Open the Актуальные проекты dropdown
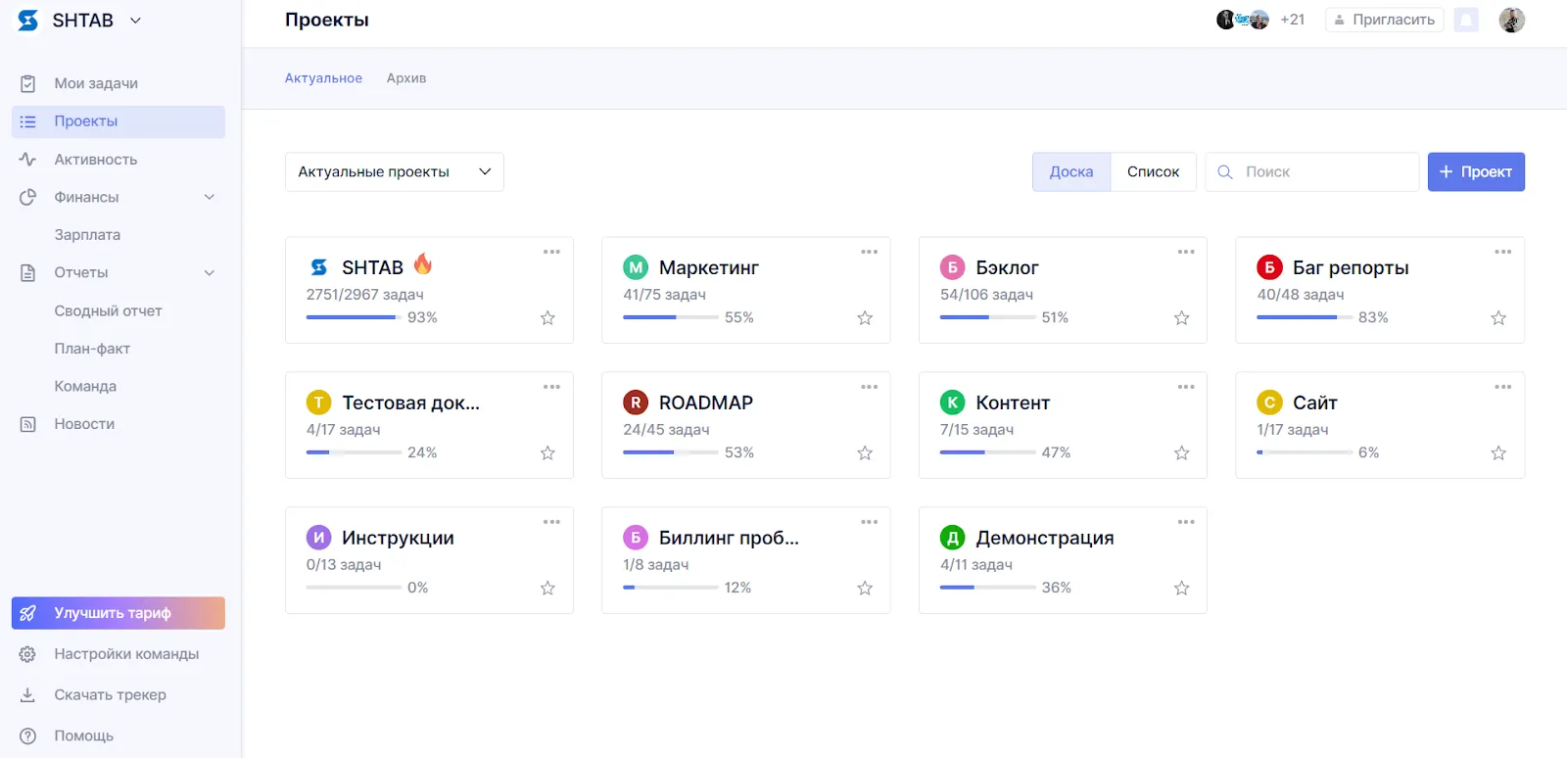The height and width of the screenshot is (758, 1567). click(x=394, y=172)
